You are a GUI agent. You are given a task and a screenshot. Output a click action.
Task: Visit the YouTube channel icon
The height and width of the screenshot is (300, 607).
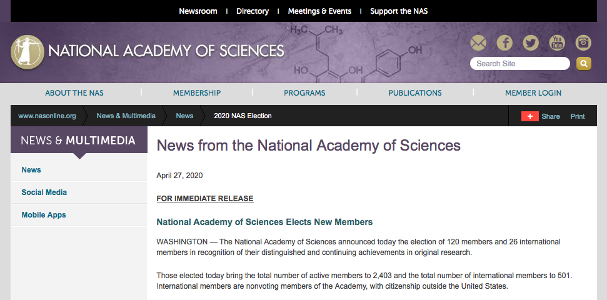click(557, 42)
